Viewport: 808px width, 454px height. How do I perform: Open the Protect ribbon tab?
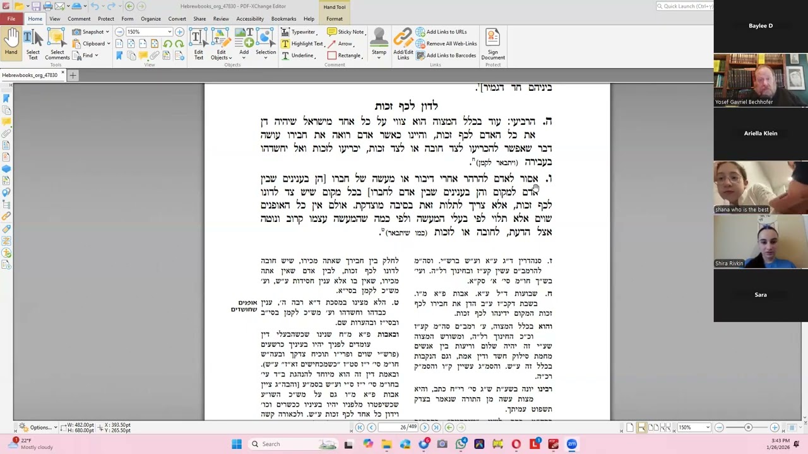106,19
